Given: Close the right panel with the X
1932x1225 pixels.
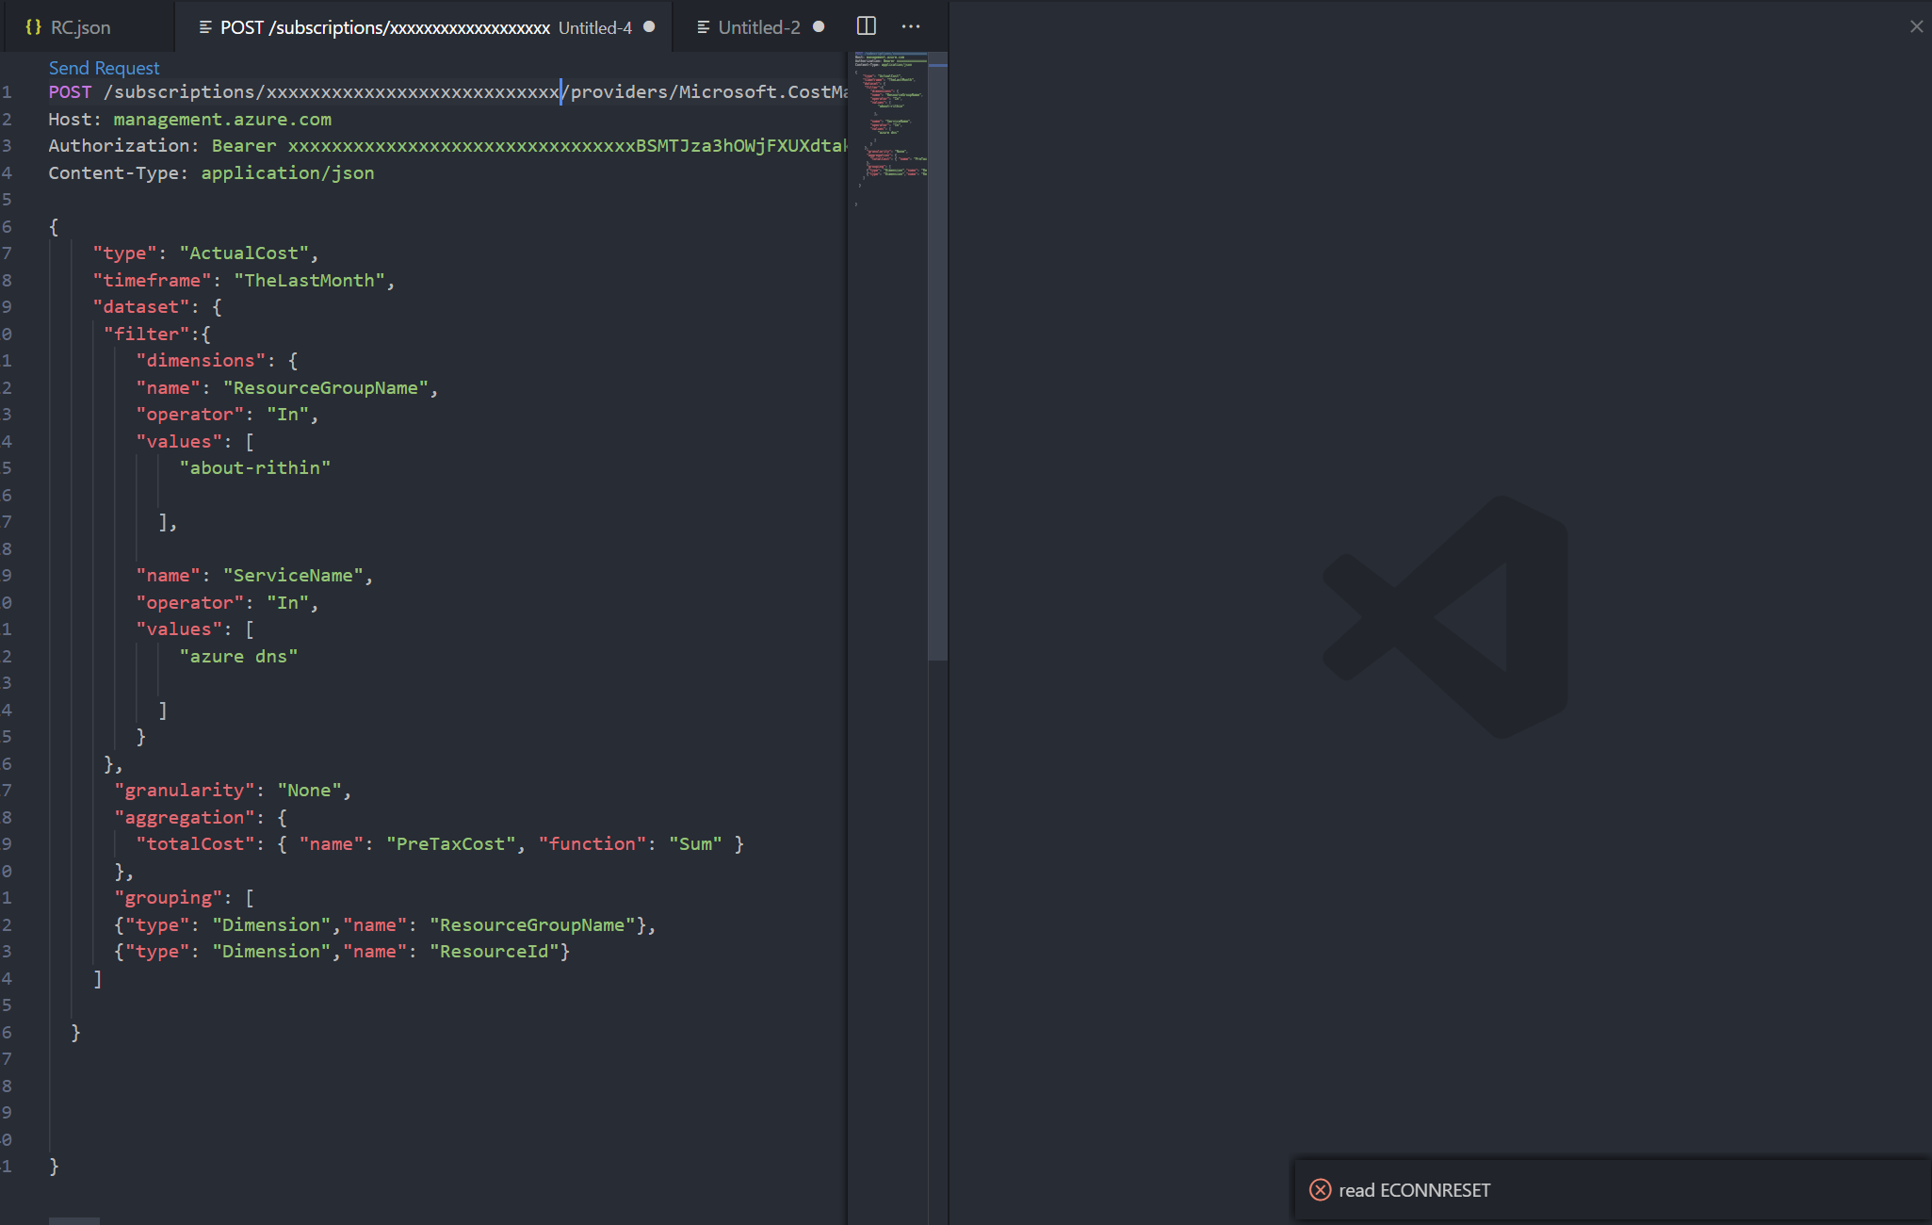Looking at the screenshot, I should pos(1916,26).
